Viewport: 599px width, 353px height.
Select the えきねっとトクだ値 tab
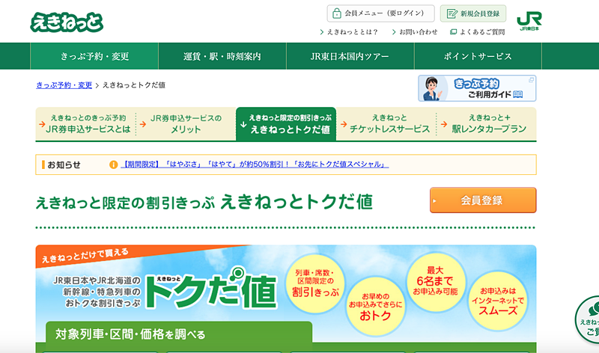(x=286, y=124)
